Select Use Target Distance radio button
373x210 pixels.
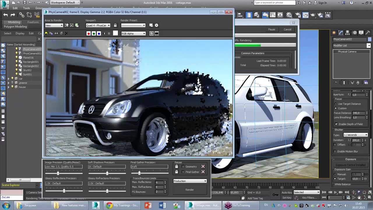click(335, 104)
